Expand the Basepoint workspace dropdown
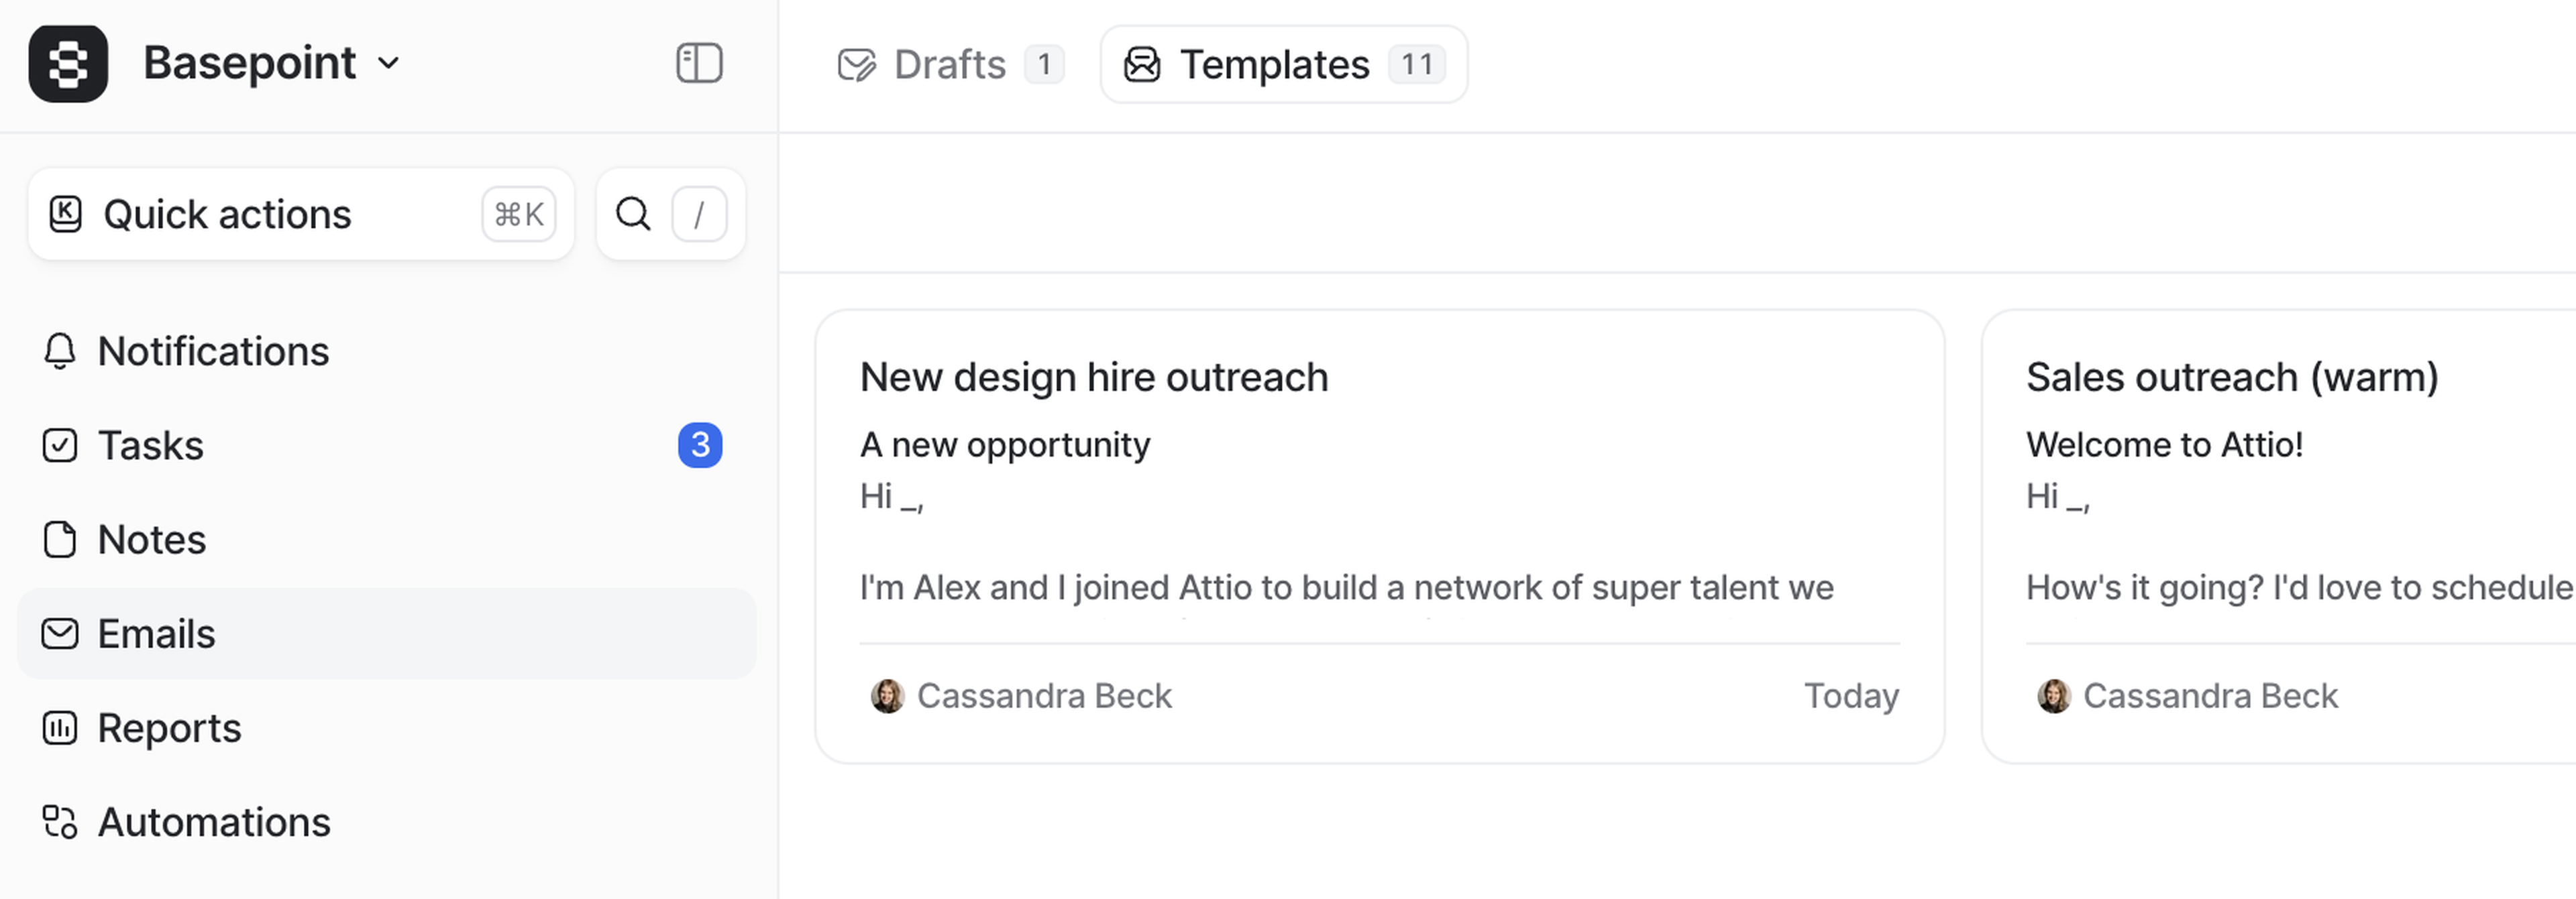2576x899 pixels. 388,64
